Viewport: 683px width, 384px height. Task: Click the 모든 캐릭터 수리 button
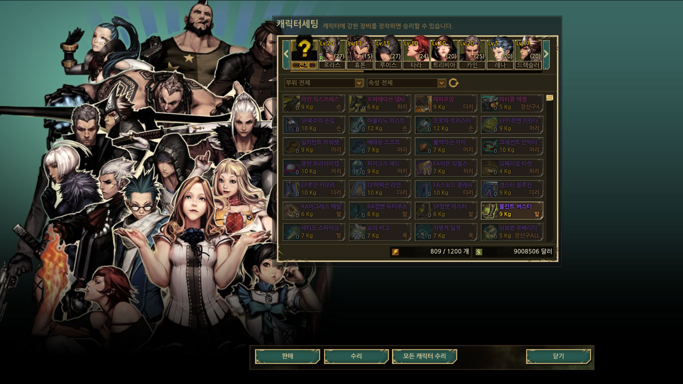coord(424,356)
